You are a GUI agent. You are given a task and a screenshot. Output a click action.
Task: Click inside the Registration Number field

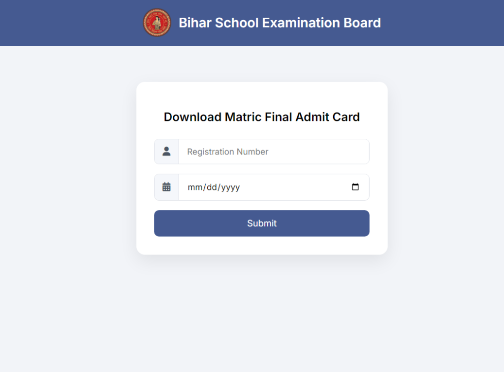coord(274,151)
